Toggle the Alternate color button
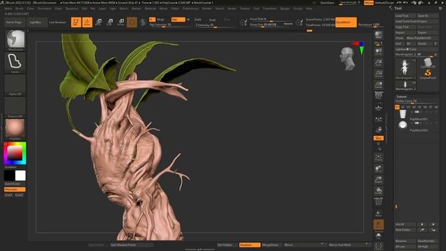Screen dimensions: 446x251 click(15, 189)
